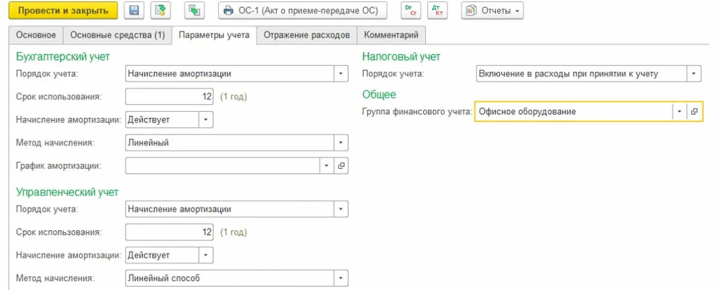Screen dimensions: 718x290
Task: Expand Группа финансового учета dropdown arrow
Action: (679, 111)
